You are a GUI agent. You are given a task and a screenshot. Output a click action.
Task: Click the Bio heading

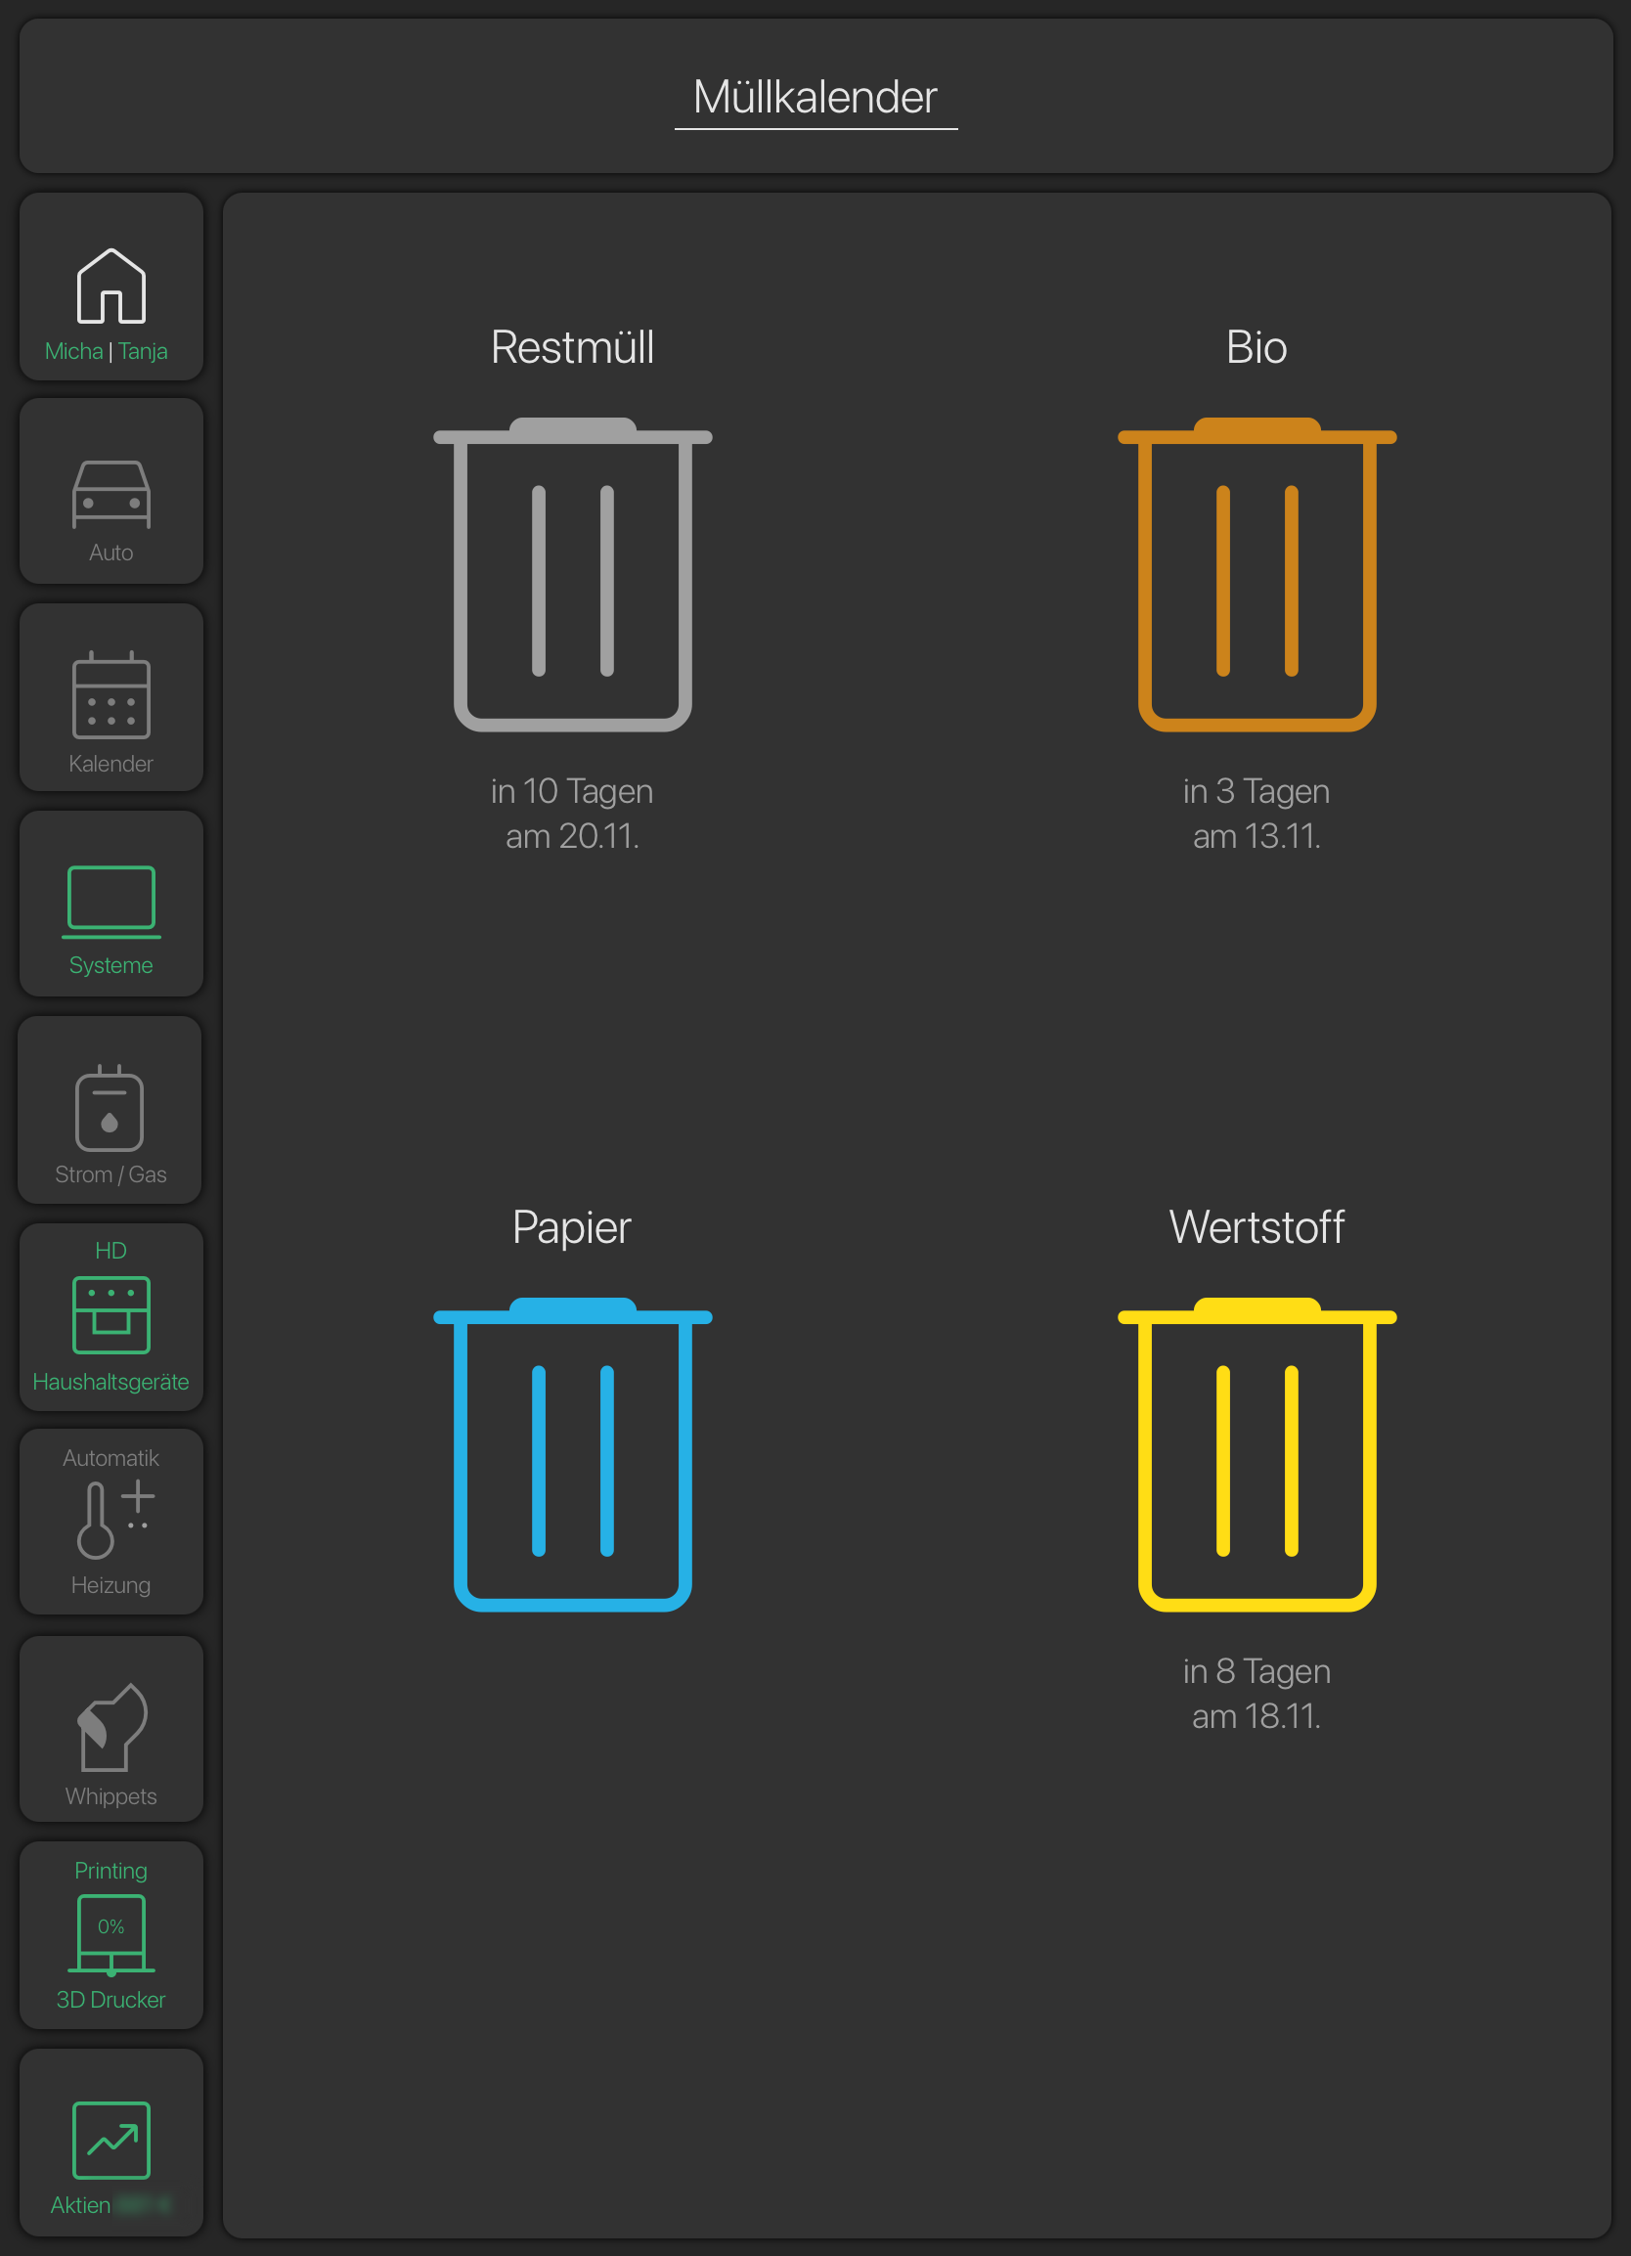[1257, 347]
